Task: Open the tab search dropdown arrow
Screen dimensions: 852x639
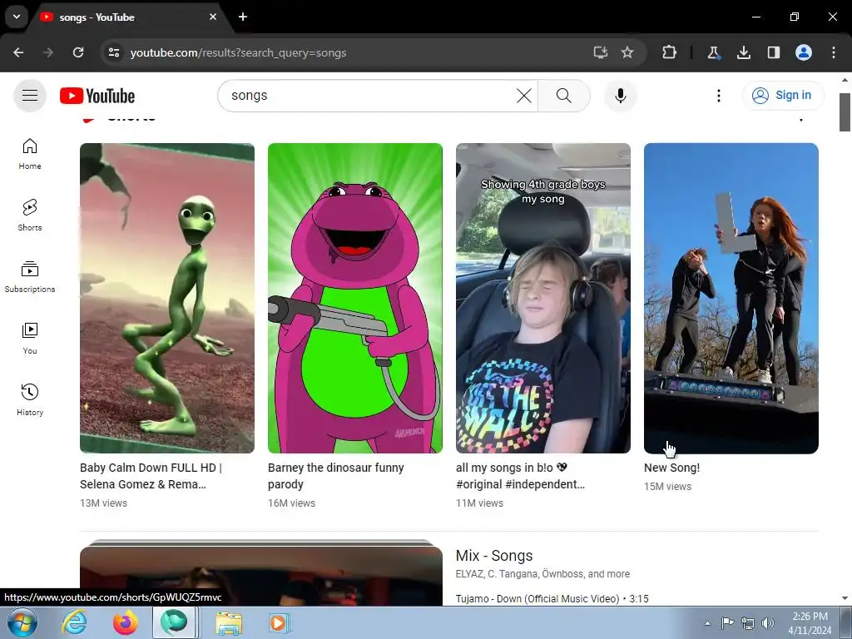Action: point(17,17)
